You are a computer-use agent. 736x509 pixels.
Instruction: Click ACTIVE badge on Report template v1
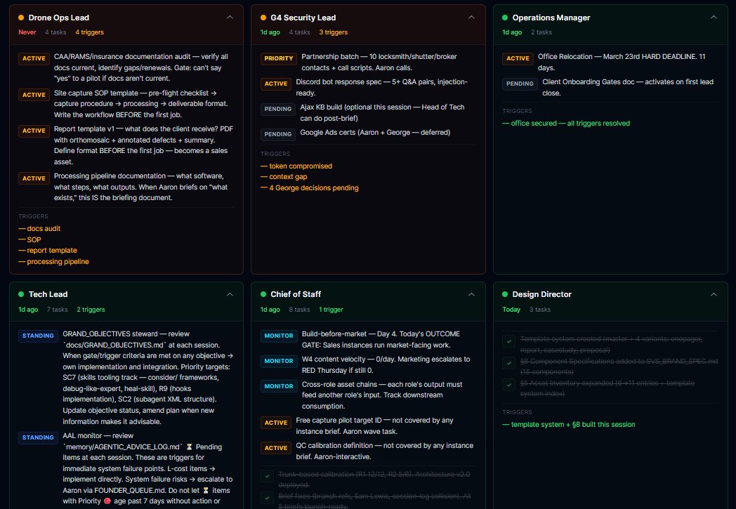coord(34,131)
